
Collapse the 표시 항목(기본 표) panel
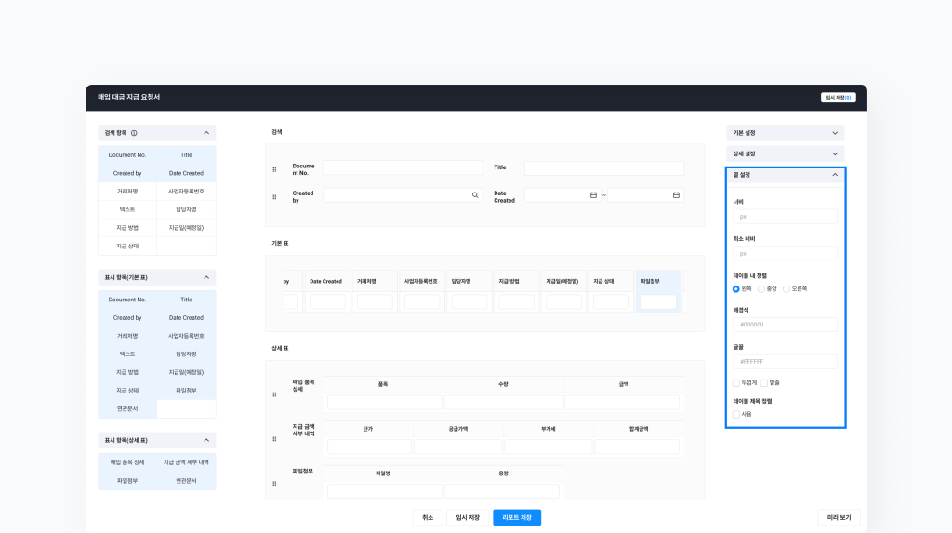click(206, 277)
